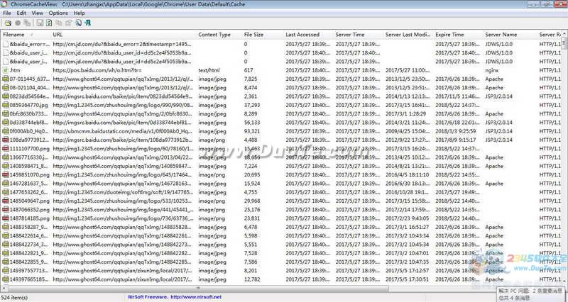The image size is (568, 302).
Task: Click the jpeg icon beside 149397665185
Action: click(x=6, y=279)
